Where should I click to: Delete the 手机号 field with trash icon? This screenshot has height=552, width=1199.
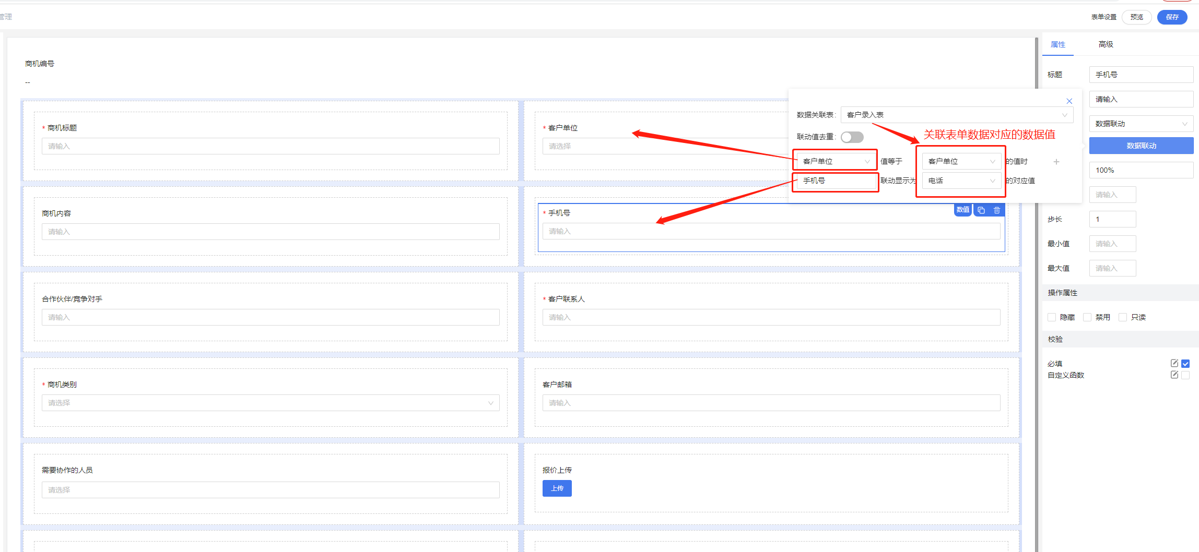pos(997,210)
